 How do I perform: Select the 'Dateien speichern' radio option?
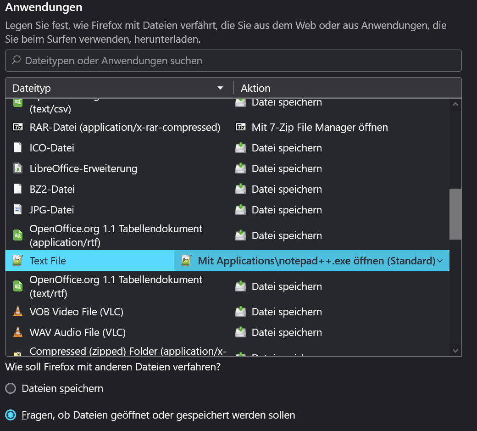[x=11, y=389]
